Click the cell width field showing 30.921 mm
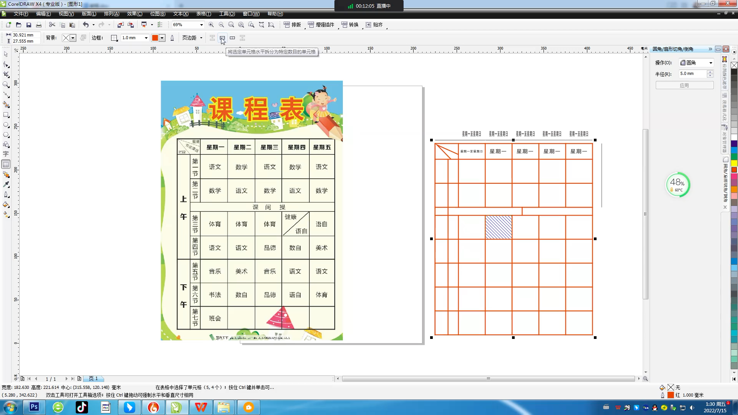The image size is (738, 415). click(x=25, y=35)
